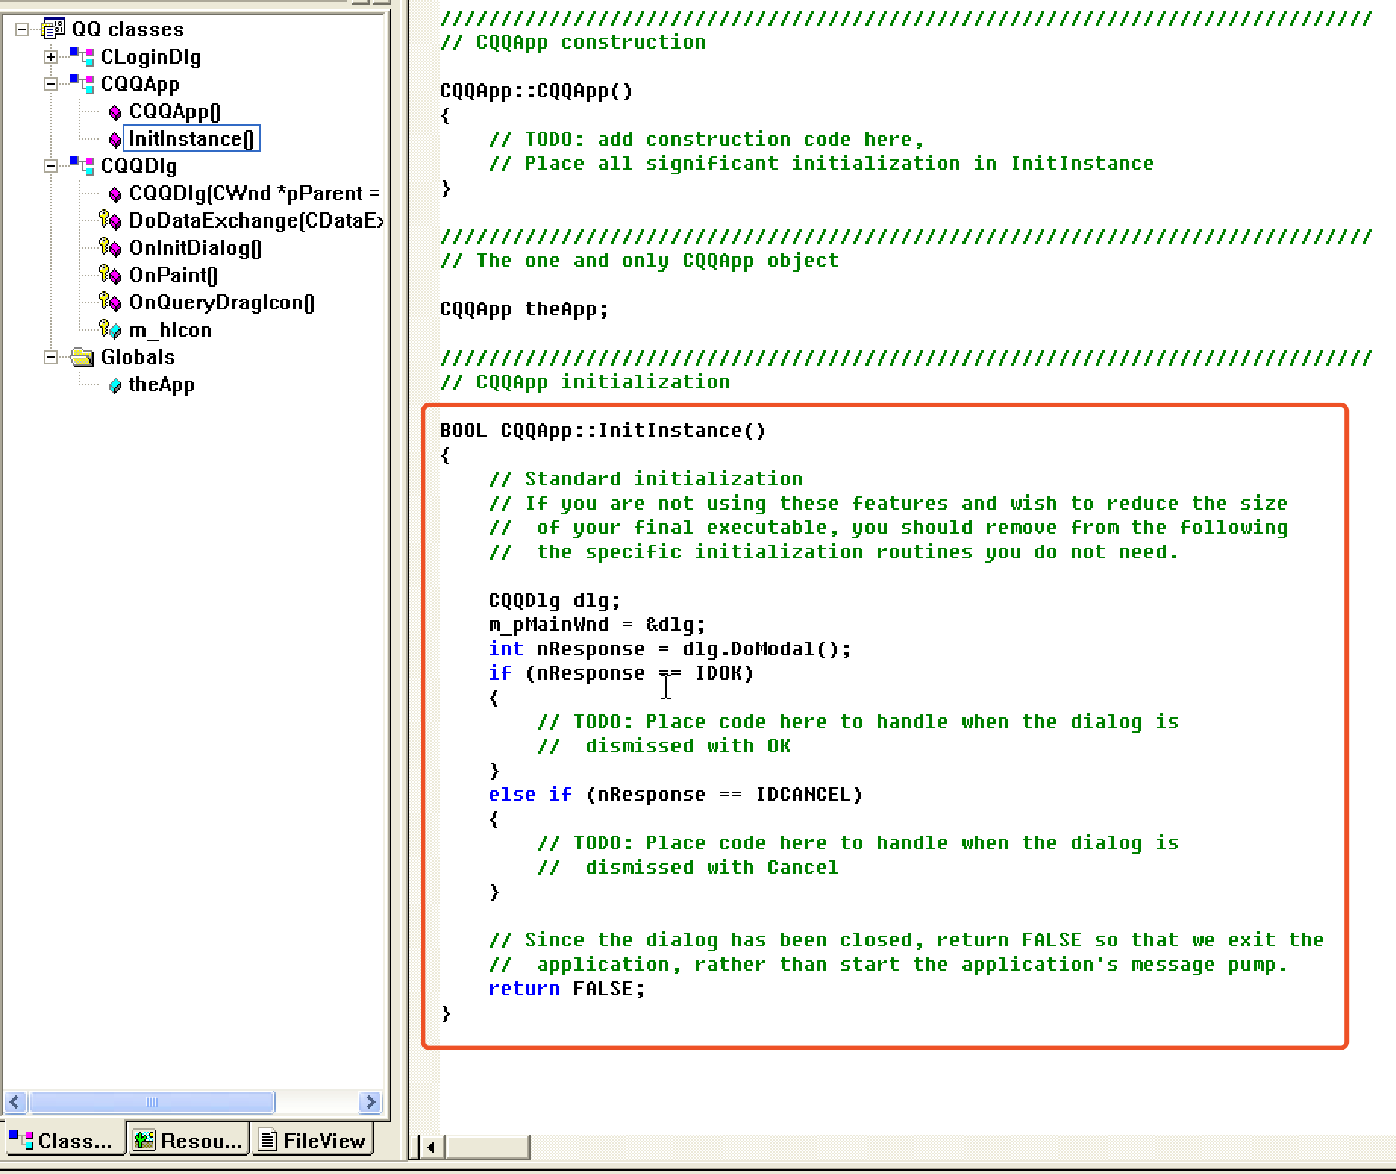
Task: Click the 'CQQDlg dlg;' code line
Action: coord(555,601)
